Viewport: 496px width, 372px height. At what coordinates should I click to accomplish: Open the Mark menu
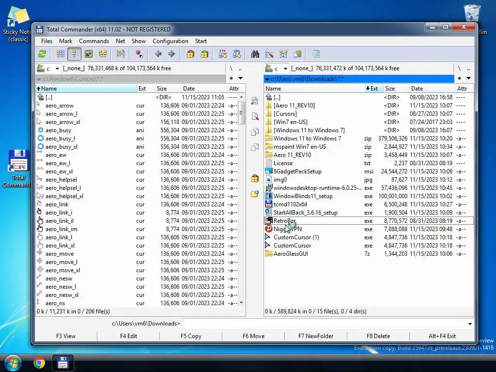click(x=65, y=41)
